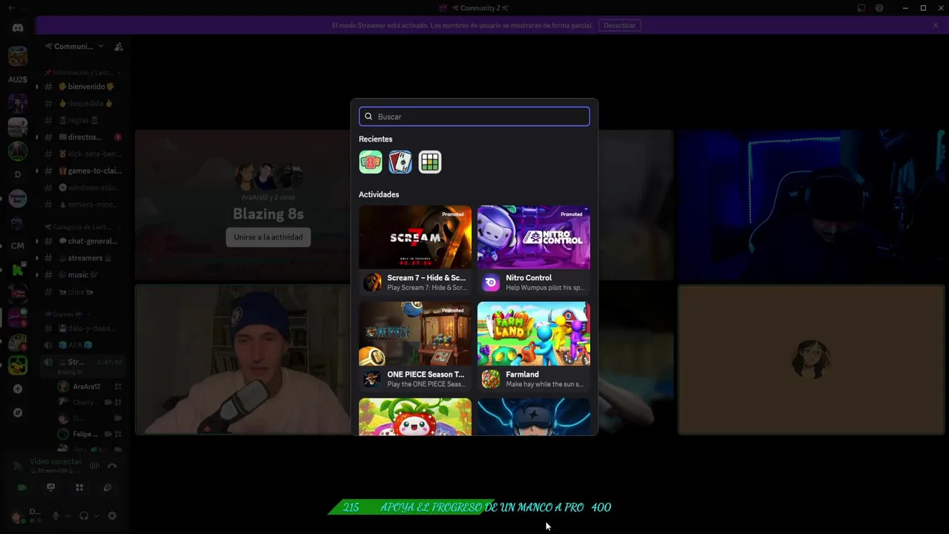Toggle deafen headphones in user panel
This screenshot has height=534, width=949.
click(x=84, y=516)
